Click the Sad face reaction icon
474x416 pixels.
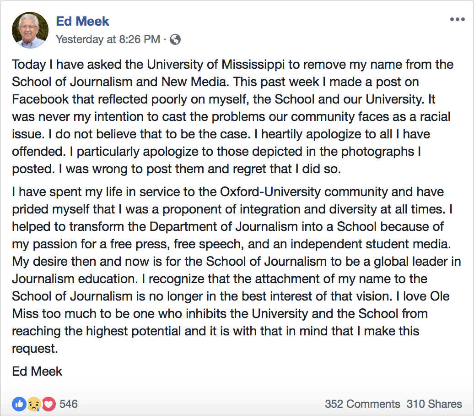34,404
